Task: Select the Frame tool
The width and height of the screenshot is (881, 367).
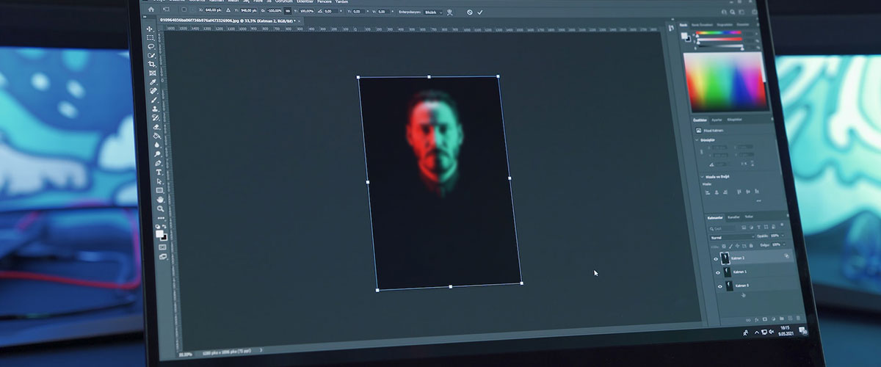Action: click(x=152, y=73)
